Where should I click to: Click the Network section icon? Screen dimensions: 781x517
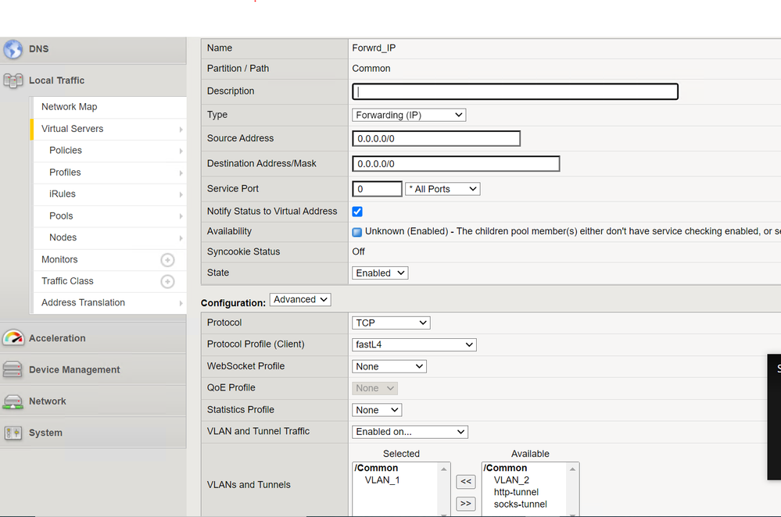[x=13, y=401]
